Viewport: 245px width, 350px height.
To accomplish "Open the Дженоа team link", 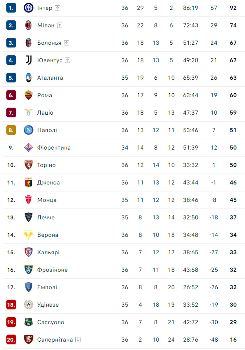I will coord(49,183).
